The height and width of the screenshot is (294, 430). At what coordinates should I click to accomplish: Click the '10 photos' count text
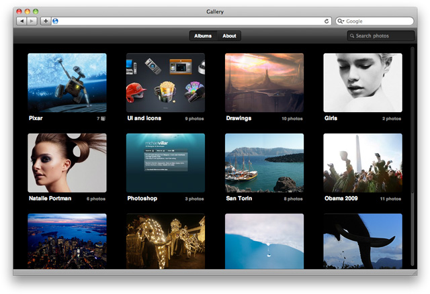pos(292,119)
